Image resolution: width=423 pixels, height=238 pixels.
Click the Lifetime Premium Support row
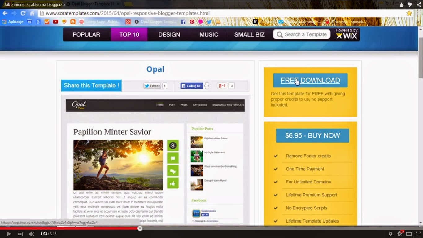(x=312, y=195)
